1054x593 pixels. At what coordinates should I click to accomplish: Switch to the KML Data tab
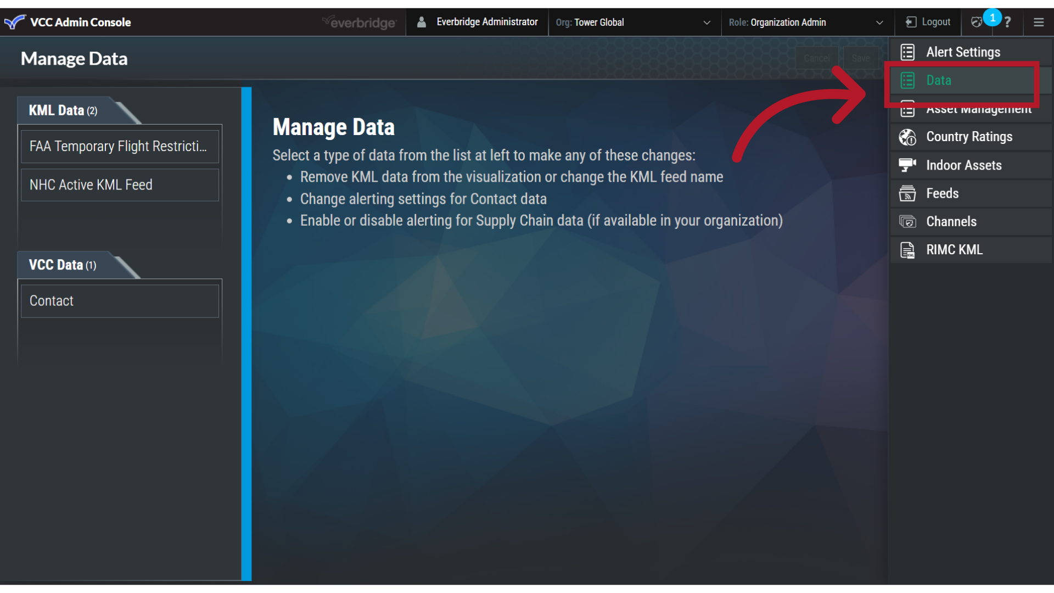(x=62, y=110)
